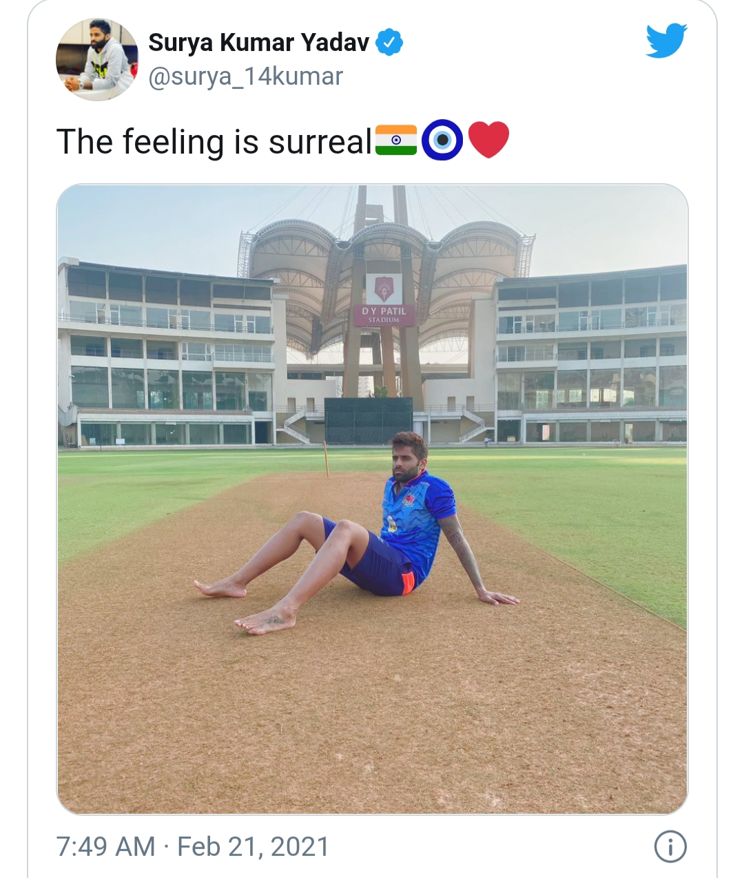
Task: Click the India flag emoji
Action: click(395, 140)
